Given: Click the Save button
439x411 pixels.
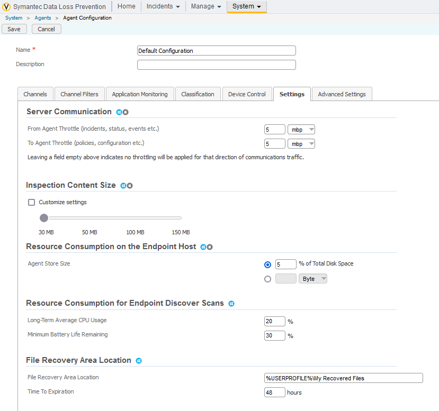Looking at the screenshot, I should pyautogui.click(x=14, y=29).
